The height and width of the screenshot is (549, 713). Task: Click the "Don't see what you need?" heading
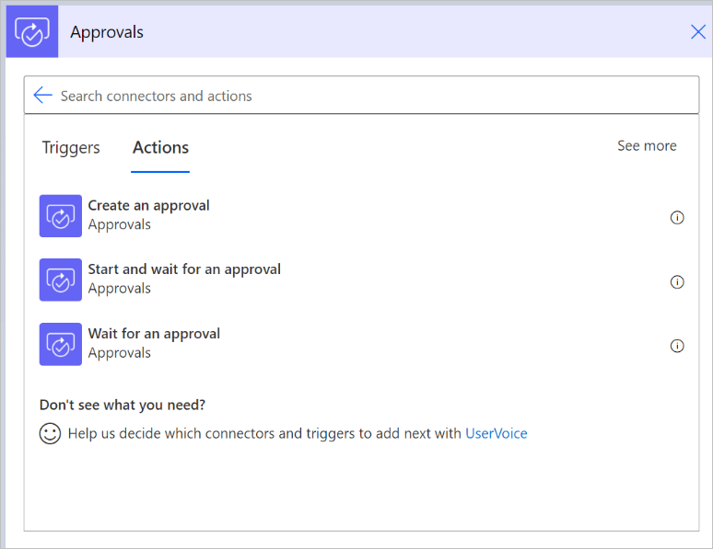pos(123,405)
